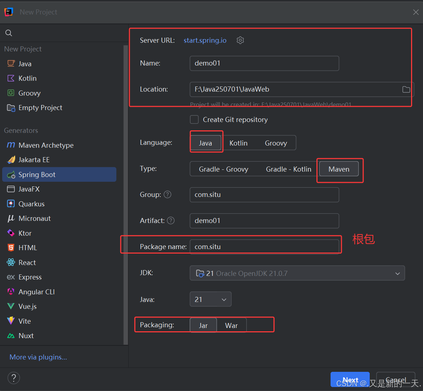The width and height of the screenshot is (423, 391).
Task: Click the Vue.js icon
Action: [11, 306]
